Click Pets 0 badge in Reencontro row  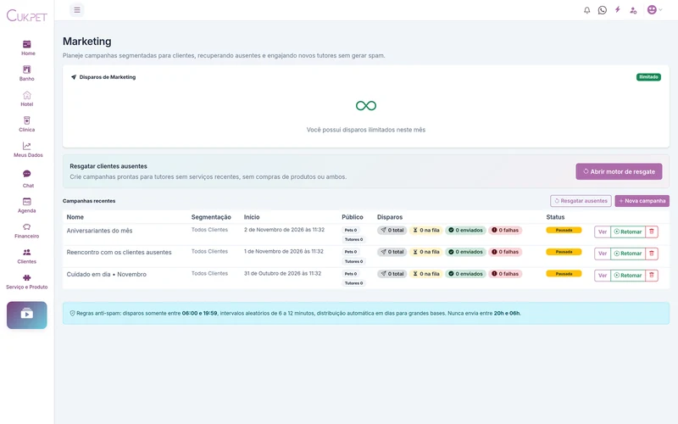(351, 252)
